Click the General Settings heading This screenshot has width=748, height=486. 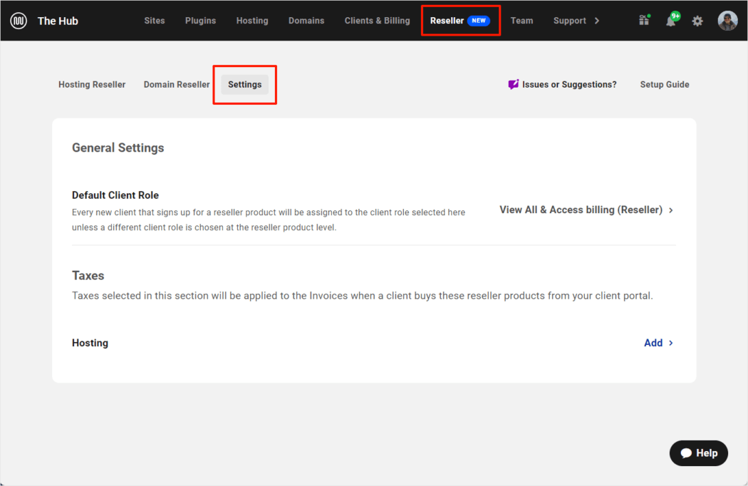click(118, 148)
